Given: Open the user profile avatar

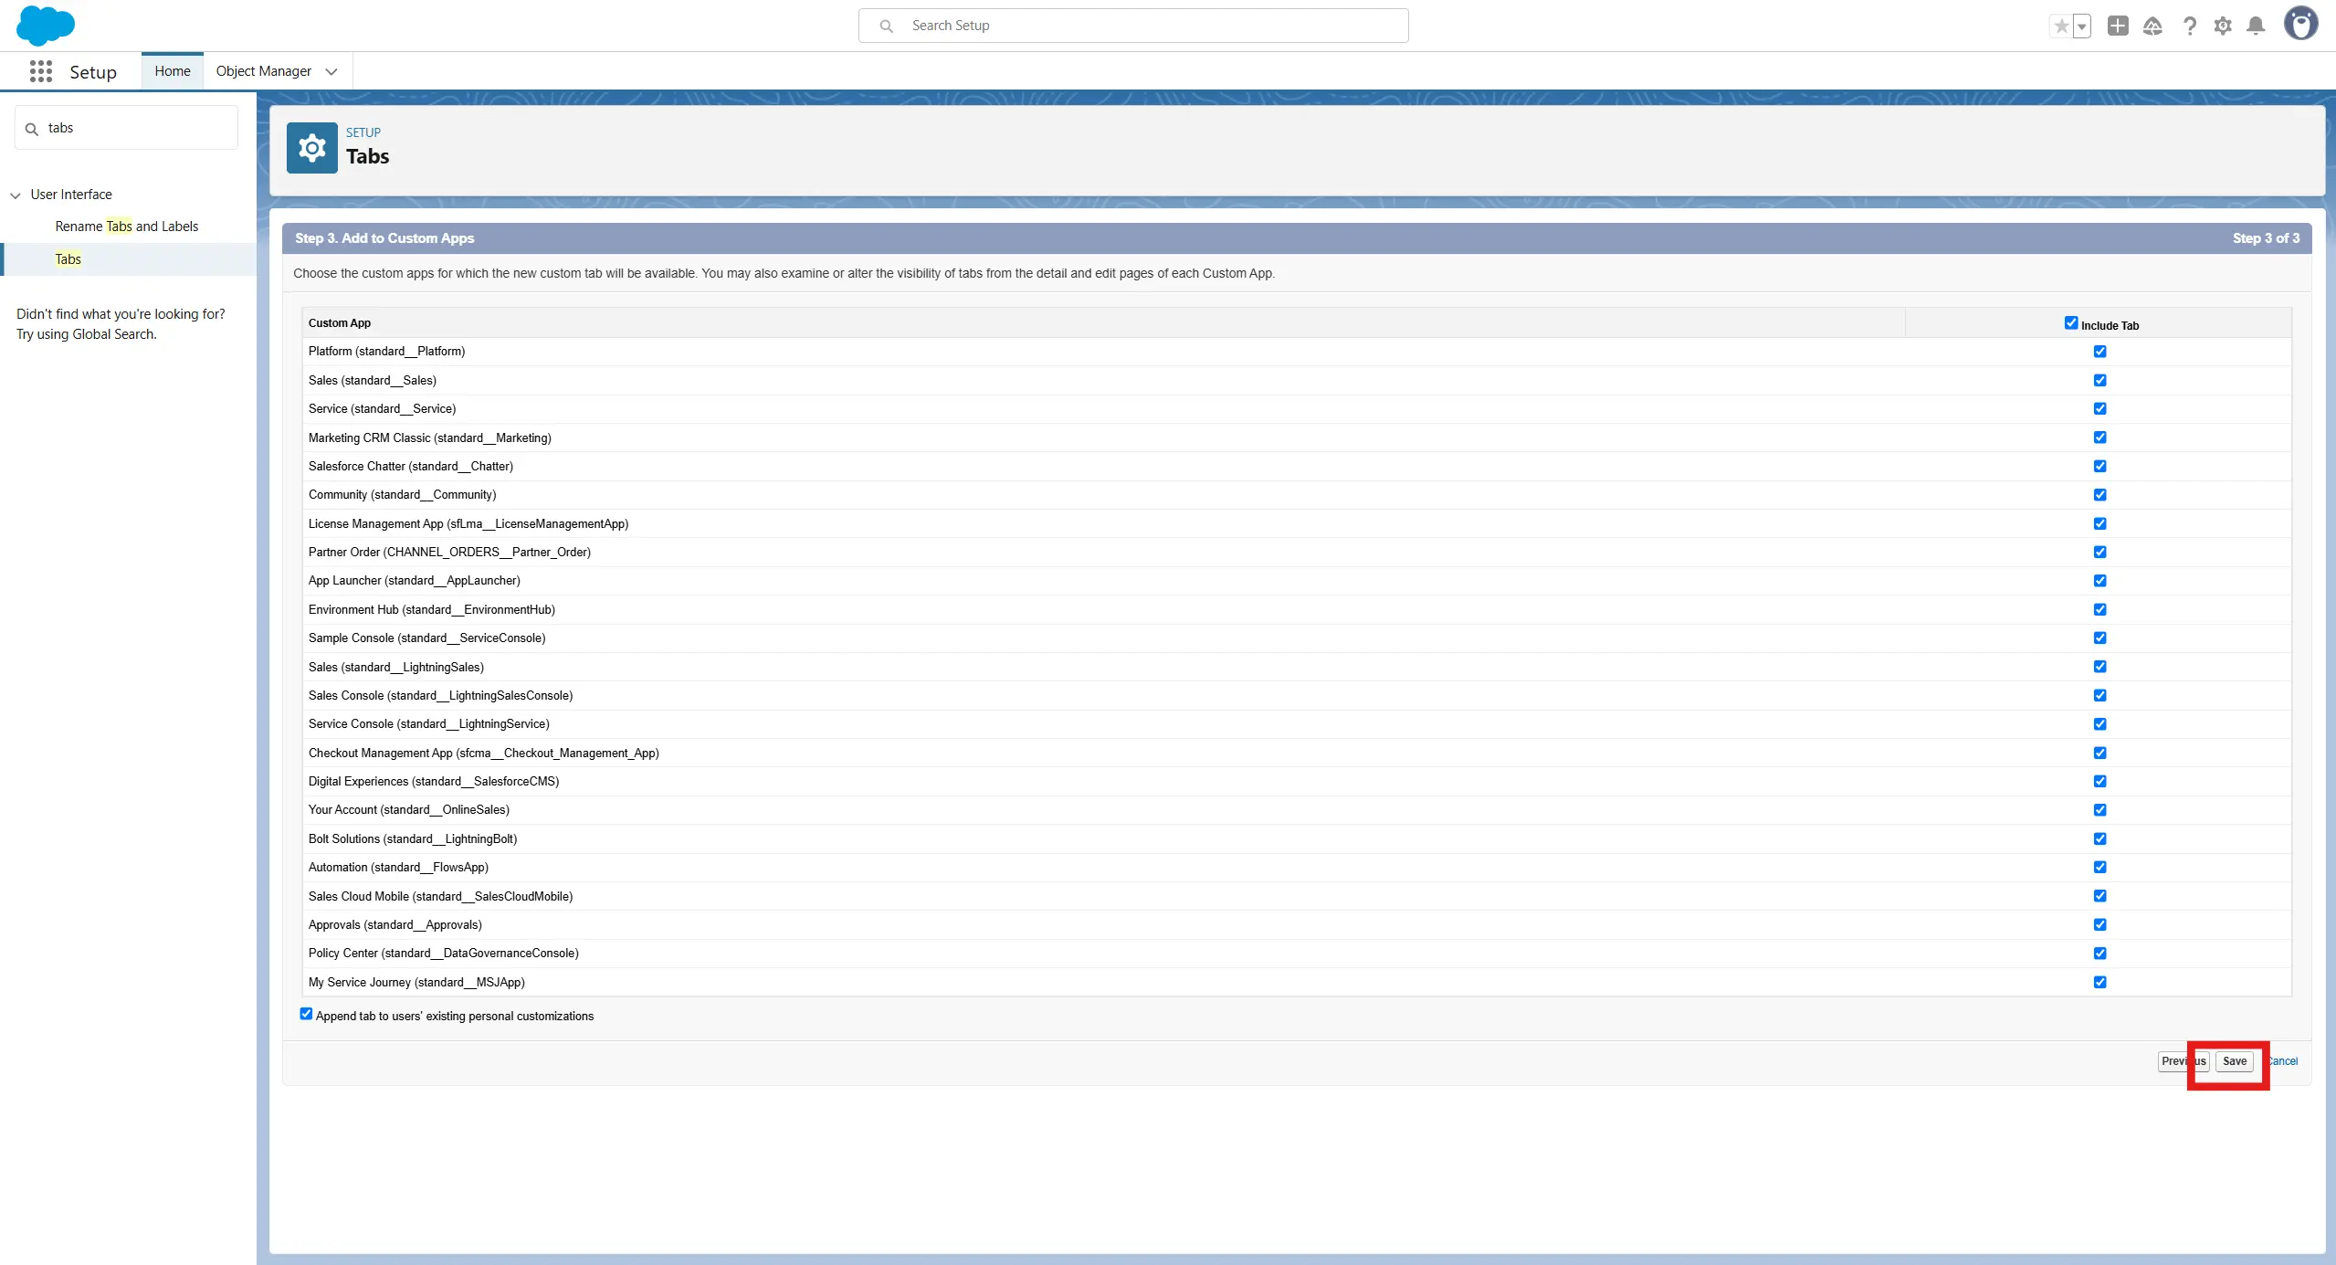Looking at the screenshot, I should click(2300, 25).
